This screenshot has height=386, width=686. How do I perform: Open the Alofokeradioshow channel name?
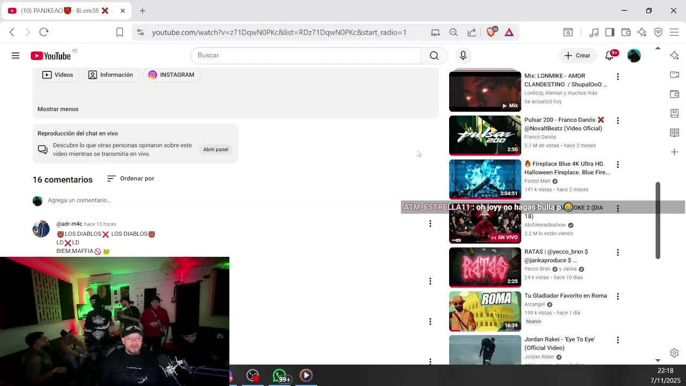[545, 225]
